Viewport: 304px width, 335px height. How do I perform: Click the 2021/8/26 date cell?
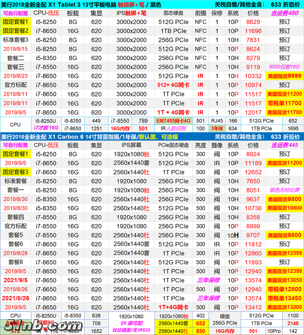(16, 299)
